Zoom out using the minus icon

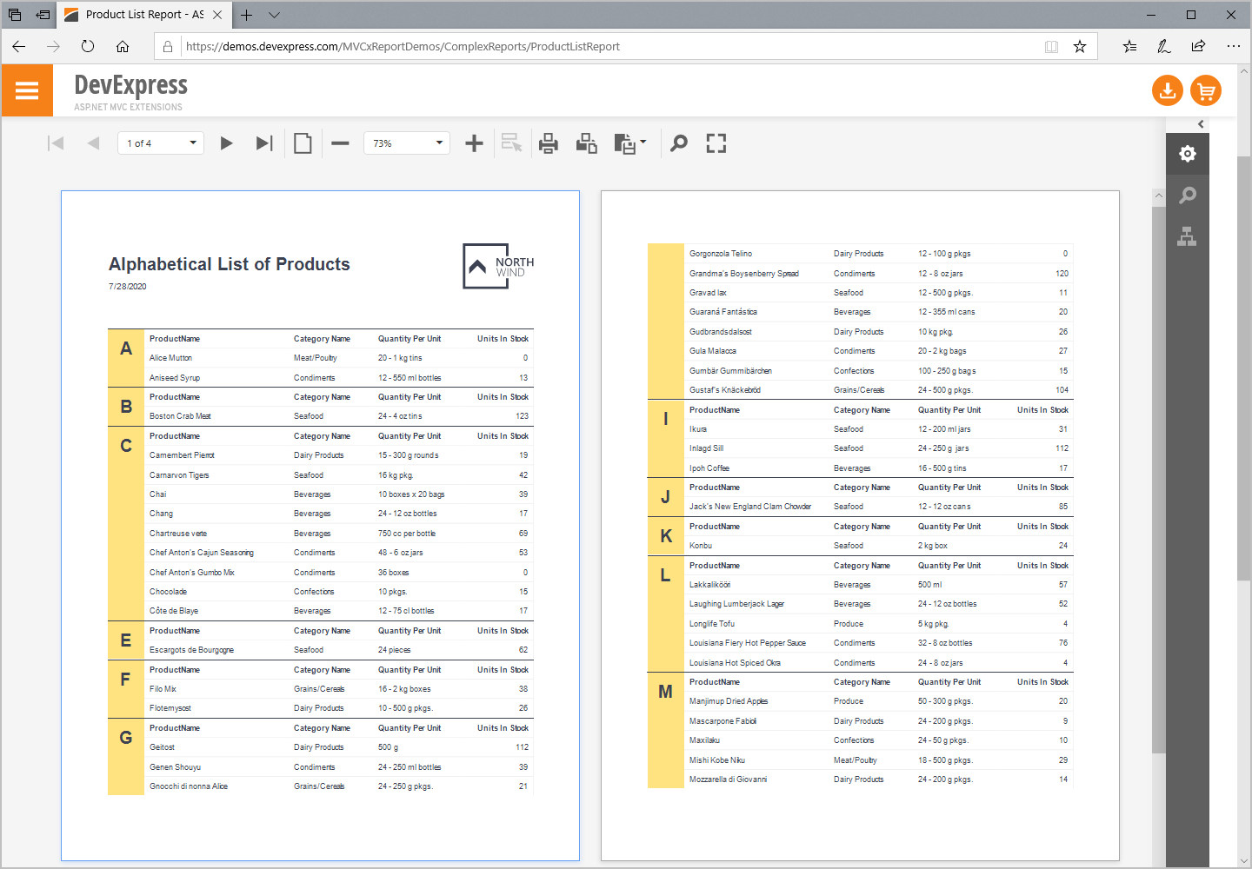[340, 143]
